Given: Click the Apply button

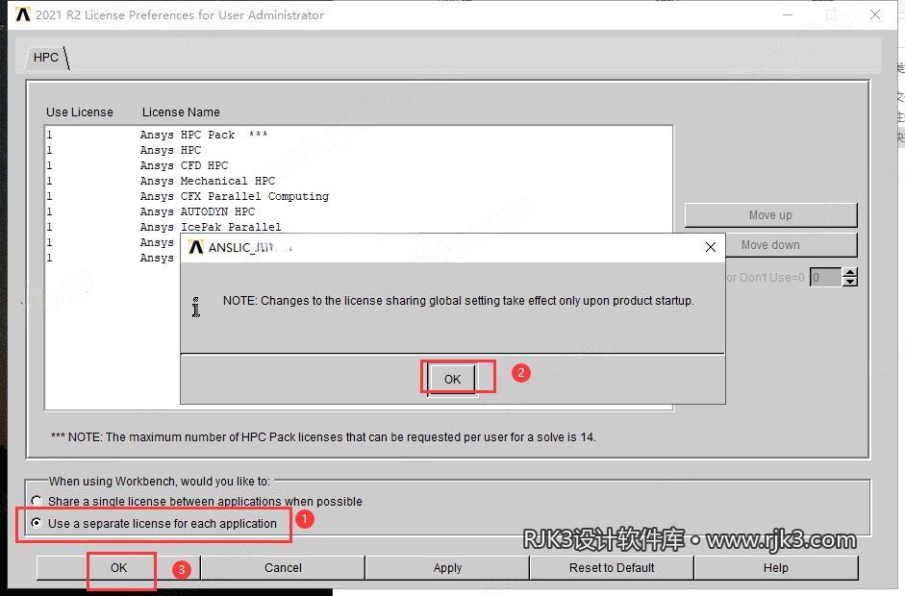Looking at the screenshot, I should [447, 568].
